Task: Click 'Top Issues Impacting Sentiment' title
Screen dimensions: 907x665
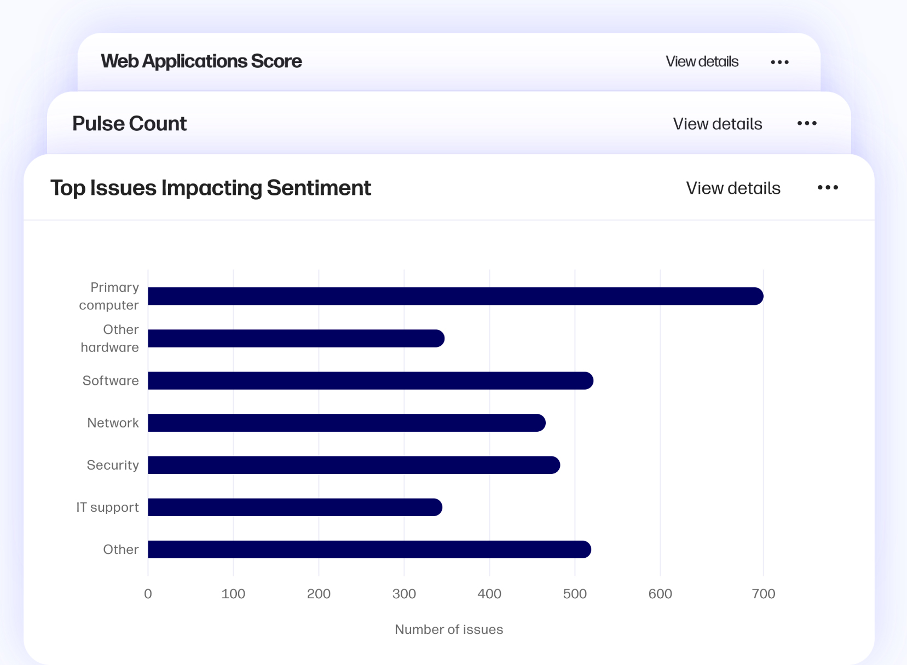Action: pos(211,188)
